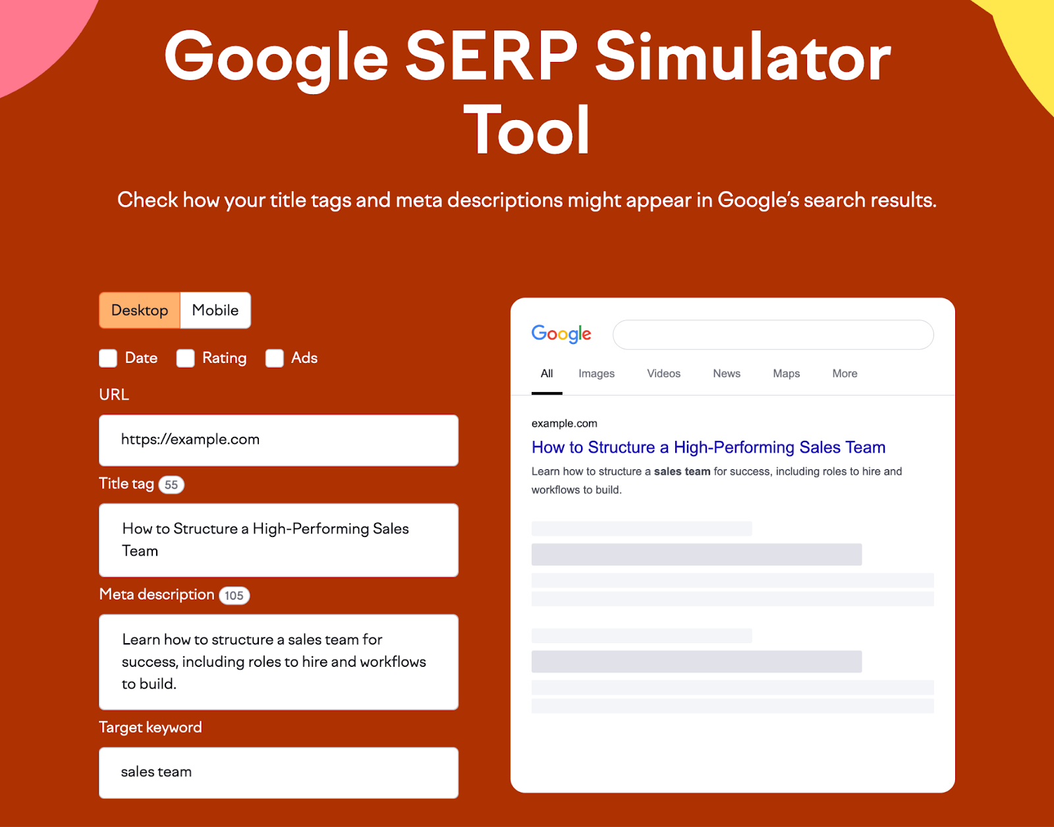Switch to Mobile preview mode
The height and width of the screenshot is (827, 1054).
[x=215, y=310]
